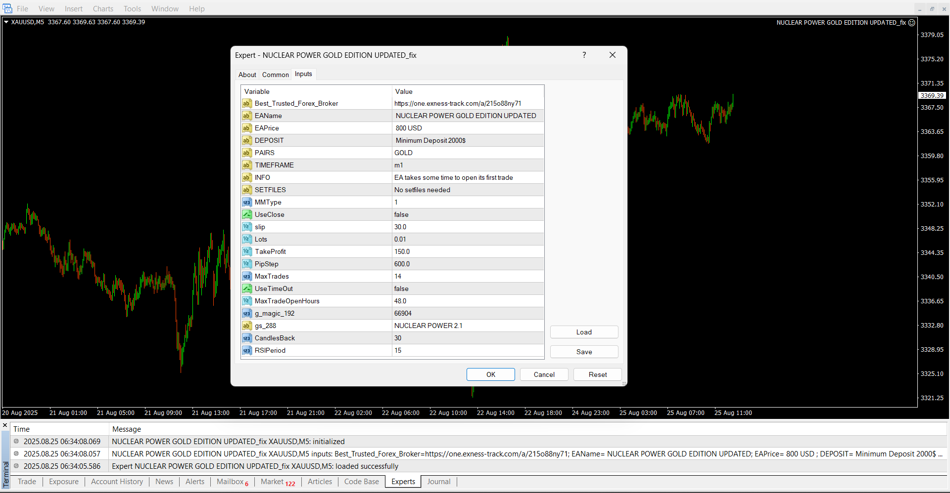
Task: Click the Load button
Action: pos(584,332)
